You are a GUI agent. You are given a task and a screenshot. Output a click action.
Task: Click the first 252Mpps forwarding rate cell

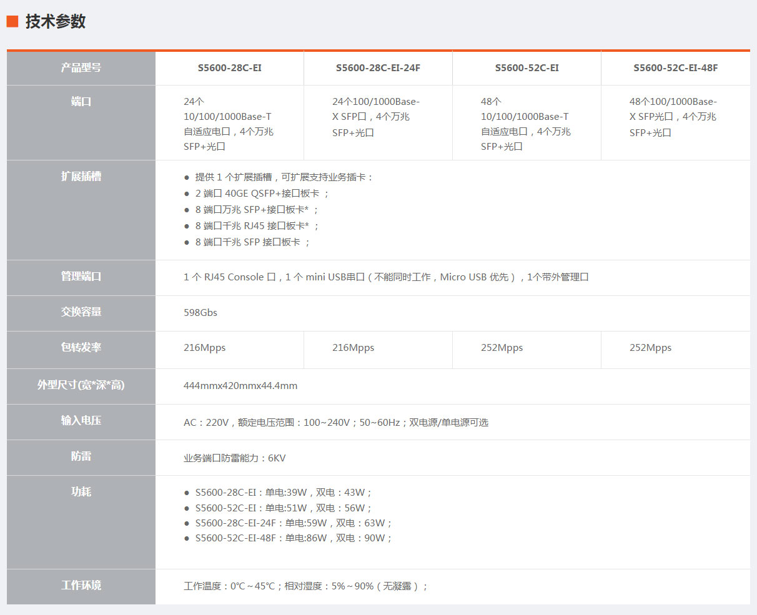pos(502,348)
